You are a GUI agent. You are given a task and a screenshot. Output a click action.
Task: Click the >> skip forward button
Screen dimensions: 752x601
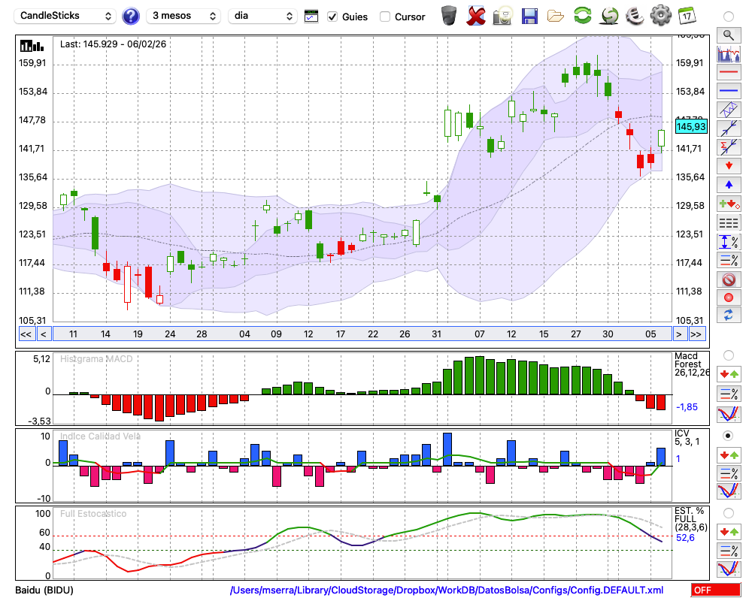pyautogui.click(x=696, y=334)
